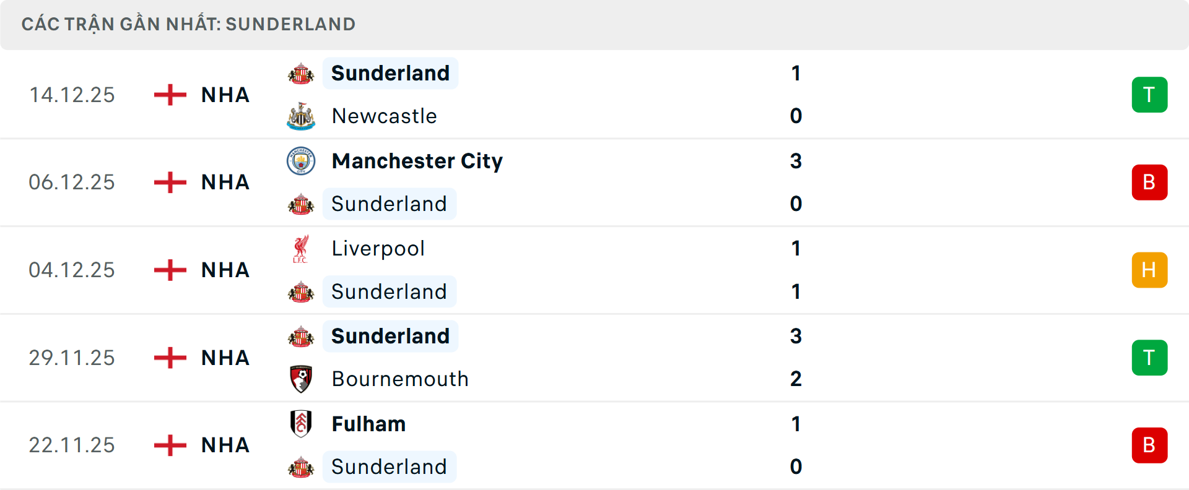Select the Fulham FC club crest
Viewport: 1189px width, 490px height.
301,424
